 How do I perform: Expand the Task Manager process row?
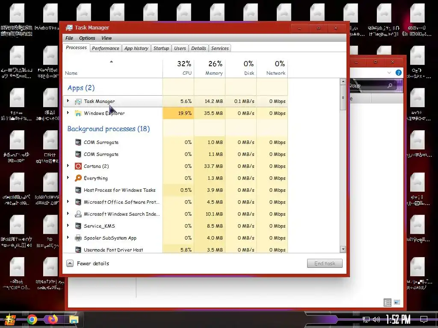68,101
